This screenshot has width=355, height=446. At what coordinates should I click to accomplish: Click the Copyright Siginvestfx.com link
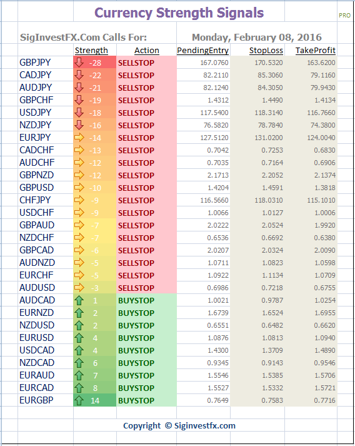(179, 426)
